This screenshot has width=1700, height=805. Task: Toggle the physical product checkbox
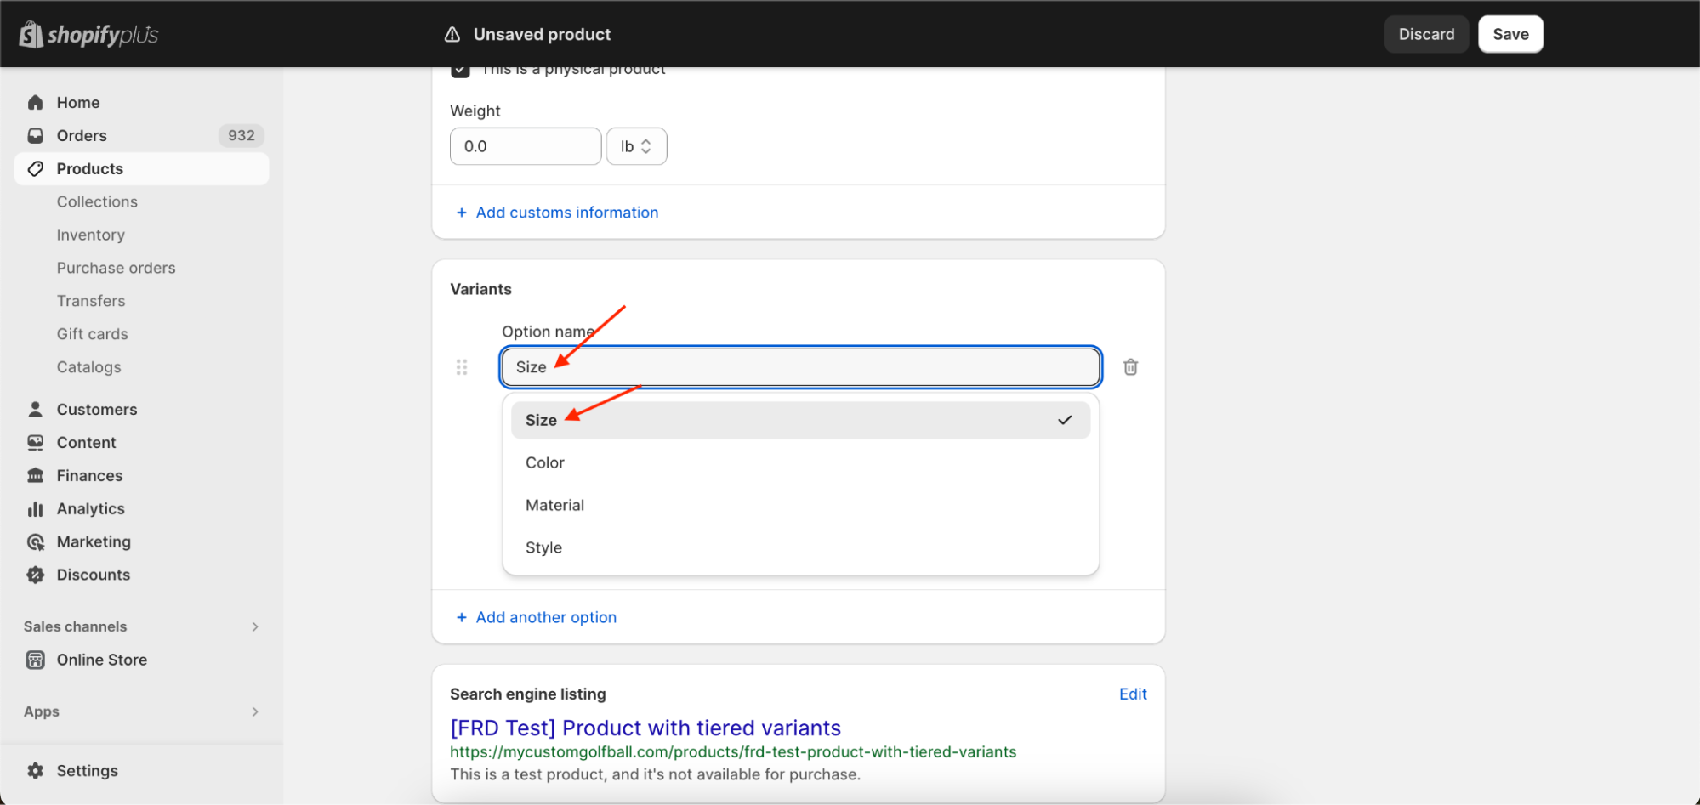click(x=460, y=70)
